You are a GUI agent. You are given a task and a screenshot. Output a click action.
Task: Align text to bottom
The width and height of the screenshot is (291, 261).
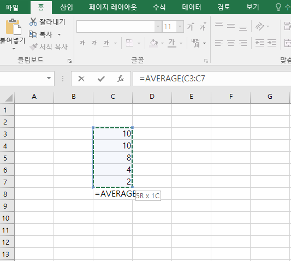[x=243, y=28]
